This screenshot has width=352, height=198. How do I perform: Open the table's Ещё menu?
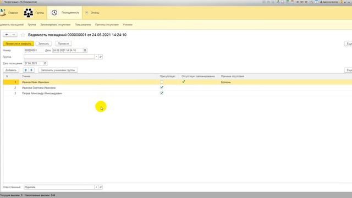[x=348, y=70]
